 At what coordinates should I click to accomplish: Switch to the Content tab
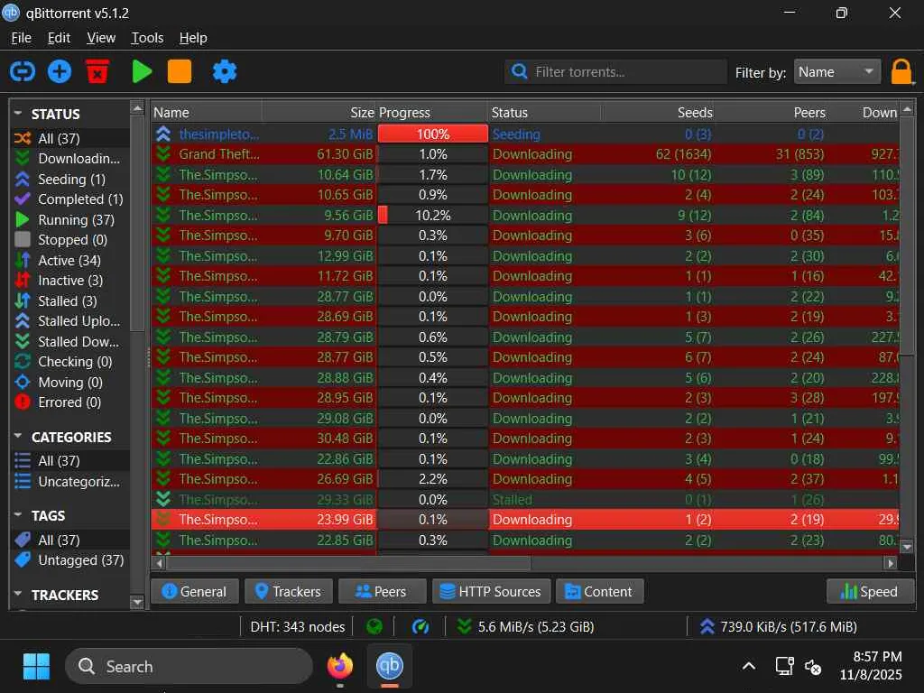599,592
